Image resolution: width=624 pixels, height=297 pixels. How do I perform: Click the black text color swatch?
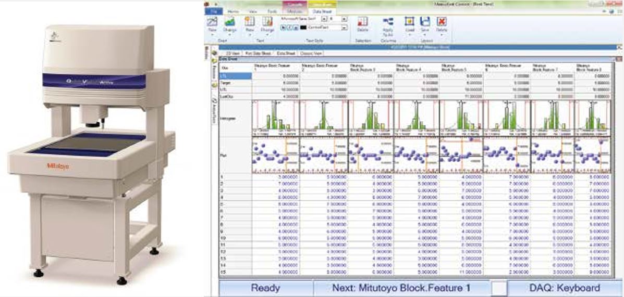click(303, 28)
